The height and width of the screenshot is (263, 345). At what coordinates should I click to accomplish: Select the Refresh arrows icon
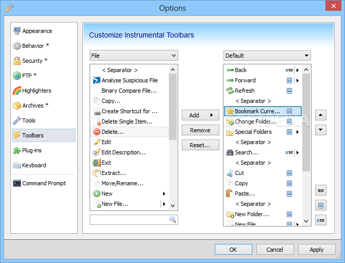[x=230, y=91]
